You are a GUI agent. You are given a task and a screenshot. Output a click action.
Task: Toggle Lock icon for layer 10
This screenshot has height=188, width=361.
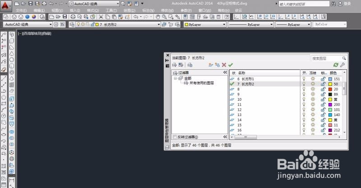pyautogui.click(x=323, y=99)
